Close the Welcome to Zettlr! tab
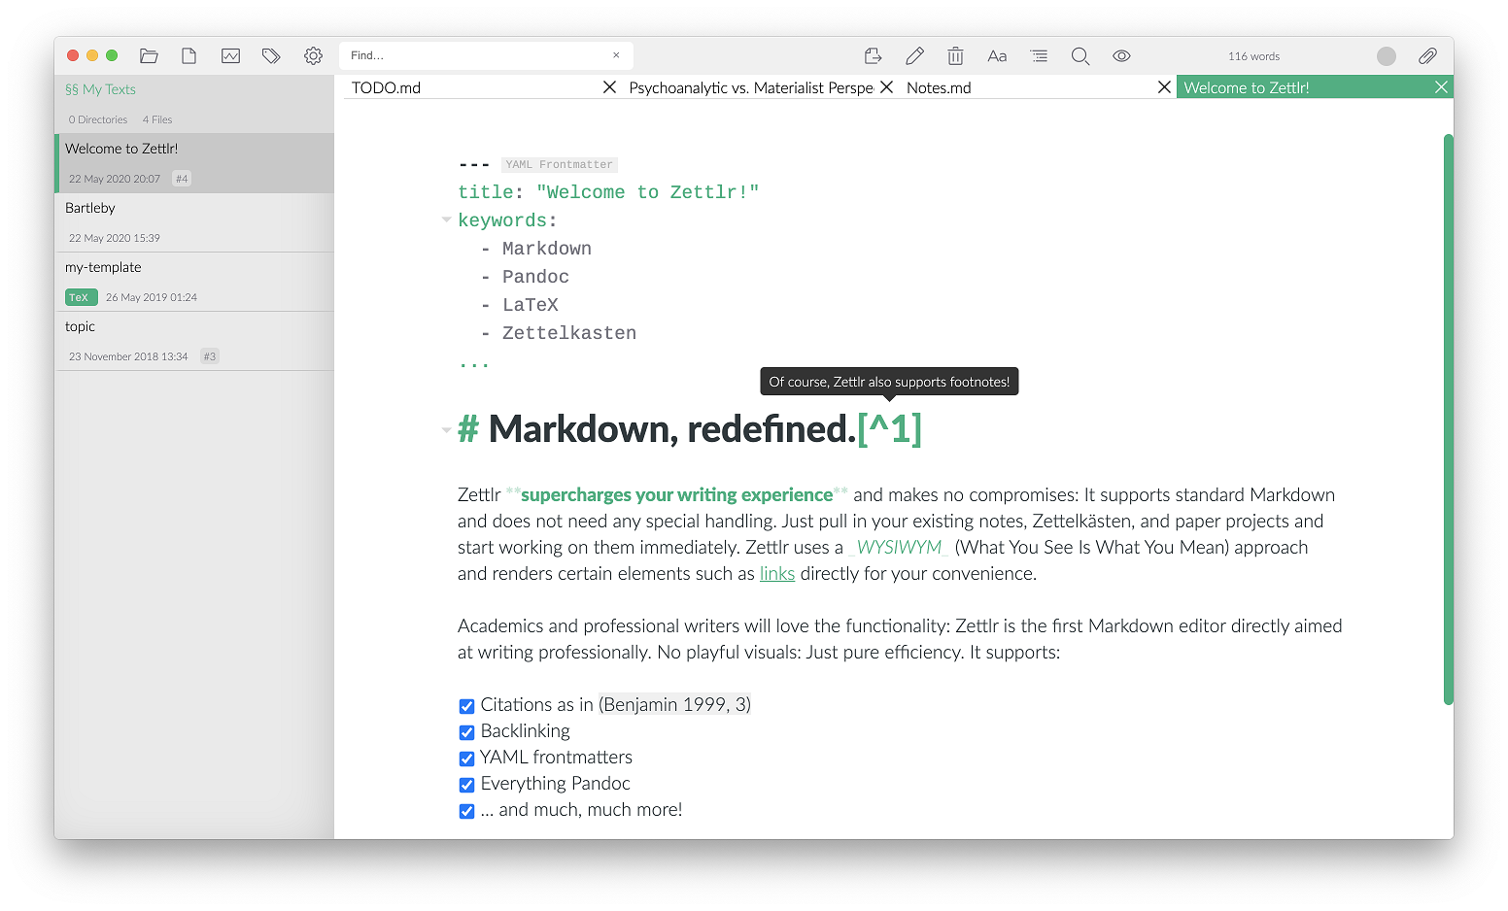 (x=1441, y=87)
